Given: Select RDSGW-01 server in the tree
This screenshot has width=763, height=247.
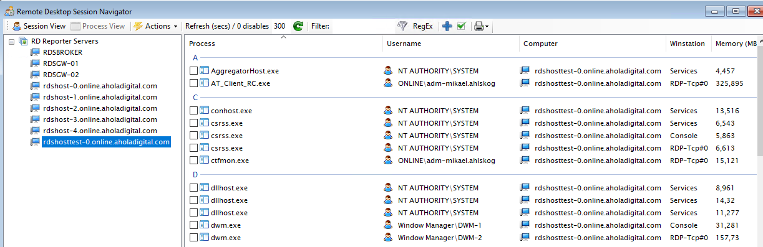Looking at the screenshot, I should tap(61, 63).
